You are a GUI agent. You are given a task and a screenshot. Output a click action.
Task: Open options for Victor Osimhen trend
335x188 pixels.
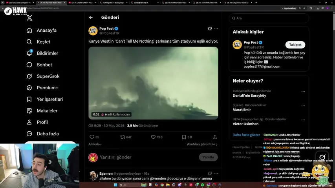point(303,120)
